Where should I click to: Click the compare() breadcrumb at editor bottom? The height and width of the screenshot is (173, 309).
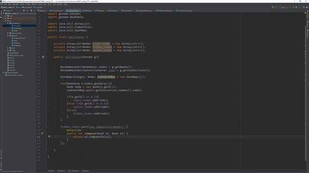pos(85,171)
